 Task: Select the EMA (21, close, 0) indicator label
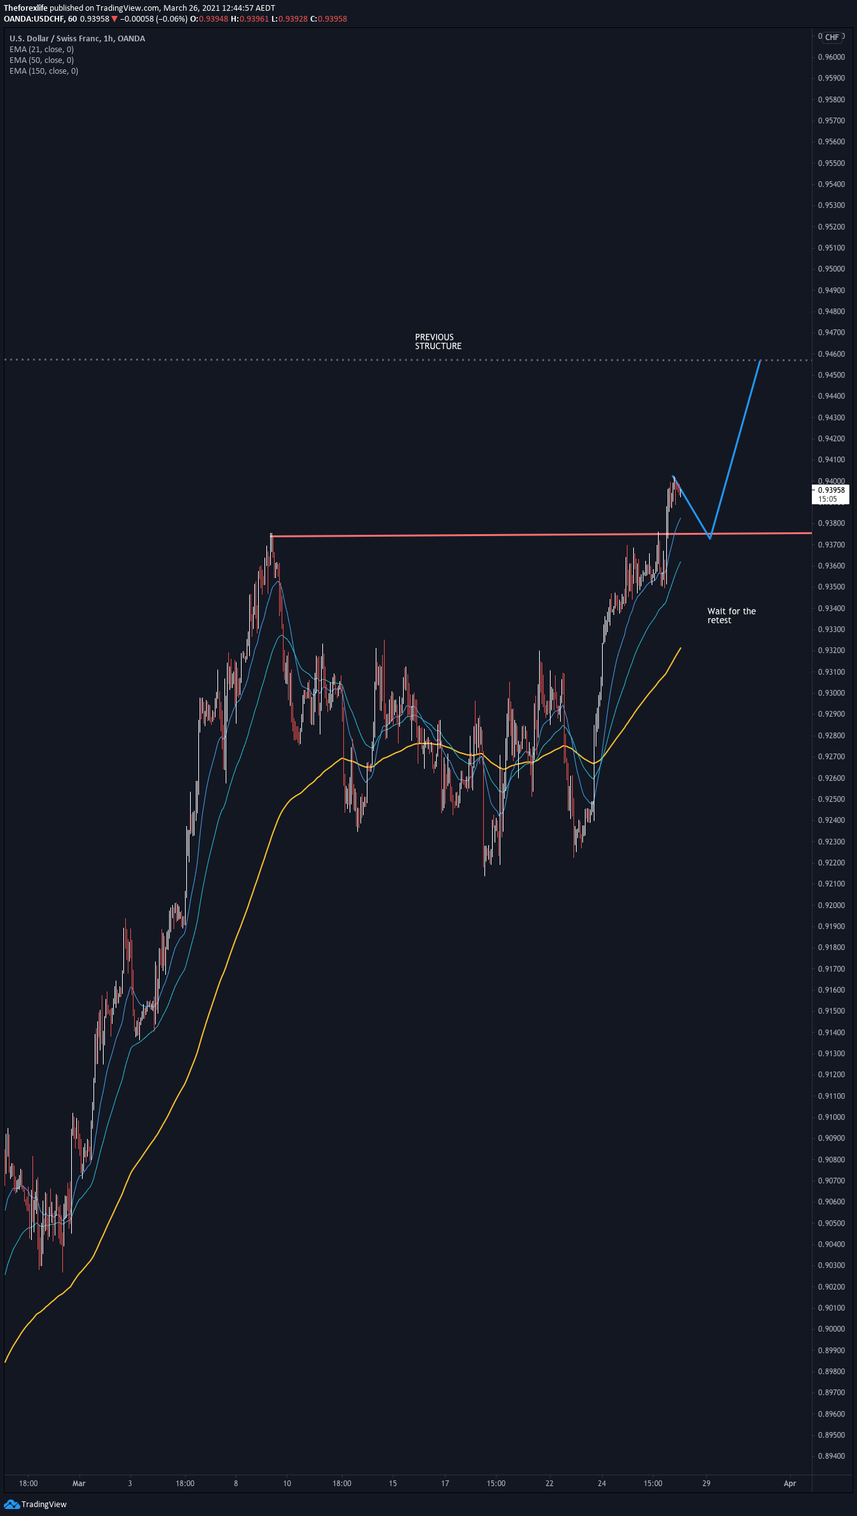41,50
